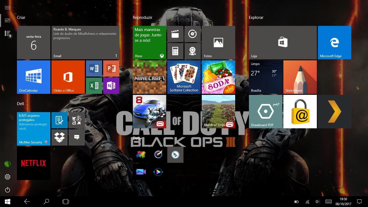This screenshot has height=207, width=368.
Task: Open the blue double-arrow tile in Dell+
Action: (x=175, y=155)
